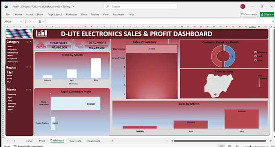Click Muza Enterprises bar in Top 5 Customers
Image resolution: width=275 pixels, height=147 pixels.
click(76, 103)
